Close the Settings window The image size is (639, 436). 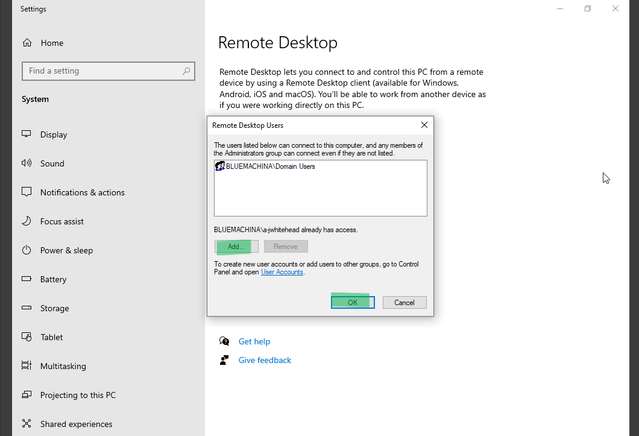tap(615, 8)
